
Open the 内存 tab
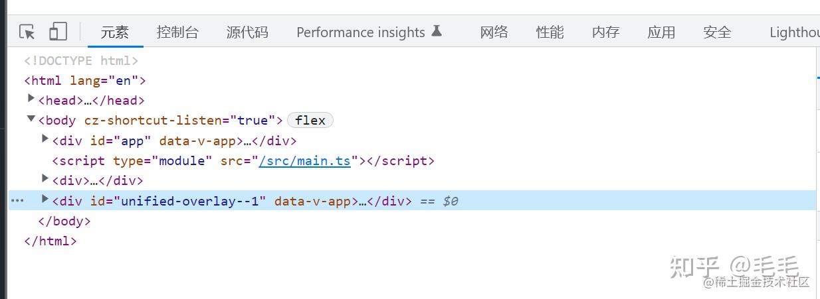point(606,32)
